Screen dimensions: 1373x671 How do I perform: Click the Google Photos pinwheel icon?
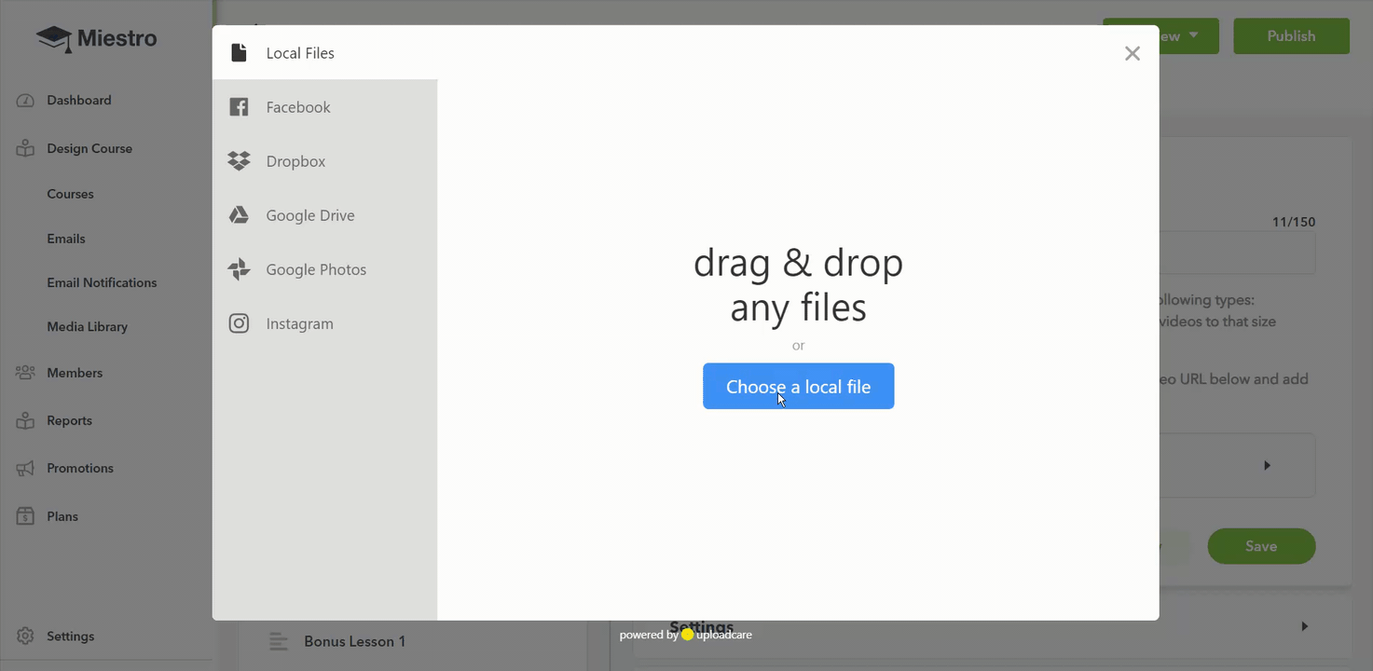[x=240, y=269]
